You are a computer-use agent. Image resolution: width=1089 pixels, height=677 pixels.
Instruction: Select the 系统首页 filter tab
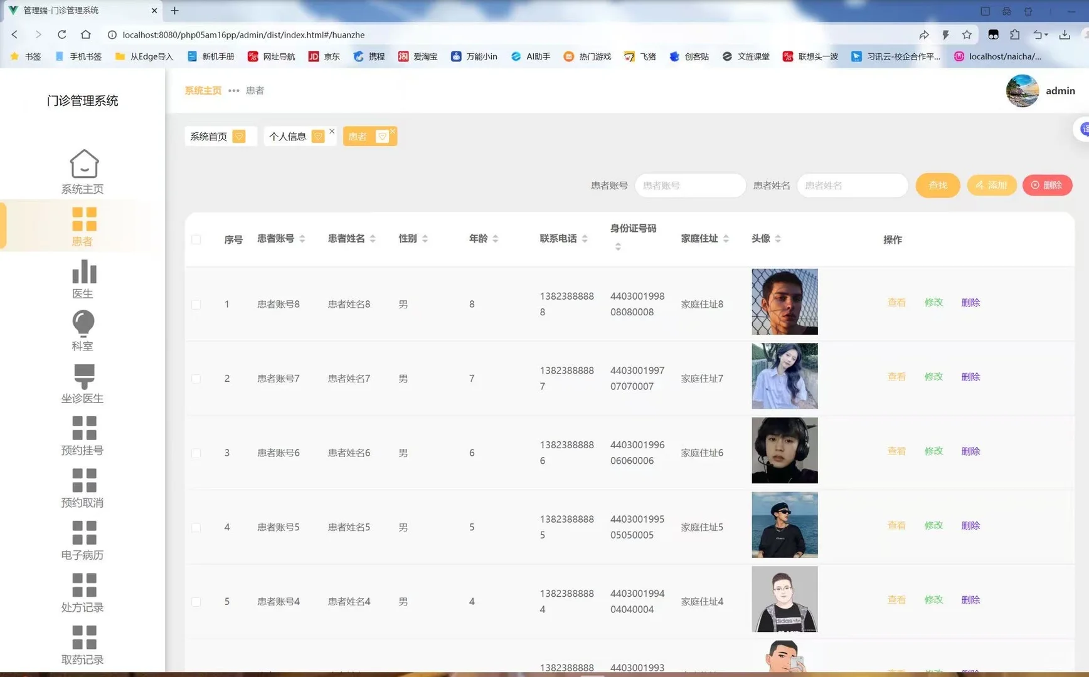tap(210, 136)
